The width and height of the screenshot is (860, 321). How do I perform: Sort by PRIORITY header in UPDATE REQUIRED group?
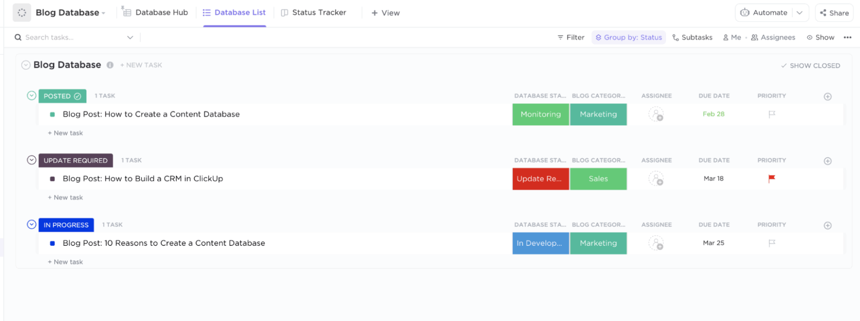click(771, 160)
